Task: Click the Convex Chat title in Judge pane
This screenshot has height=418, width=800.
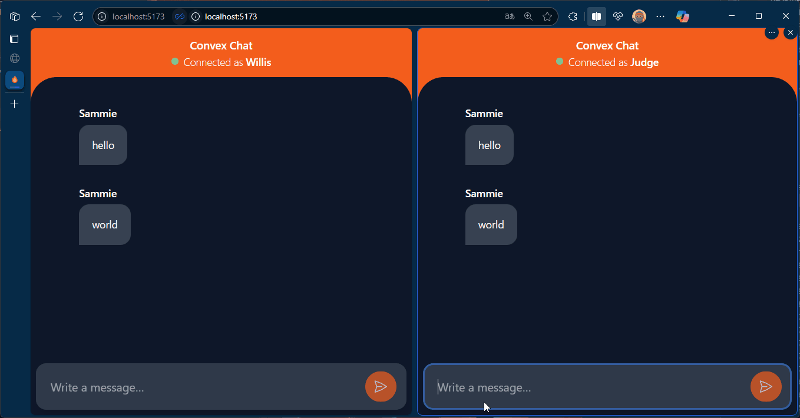Action: tap(607, 46)
